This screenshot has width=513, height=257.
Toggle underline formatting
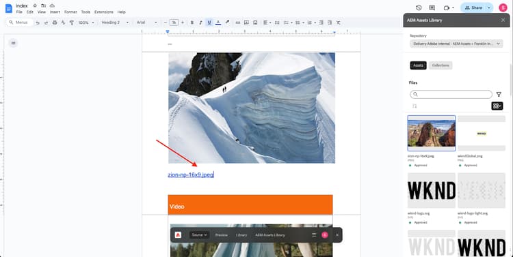click(x=209, y=22)
